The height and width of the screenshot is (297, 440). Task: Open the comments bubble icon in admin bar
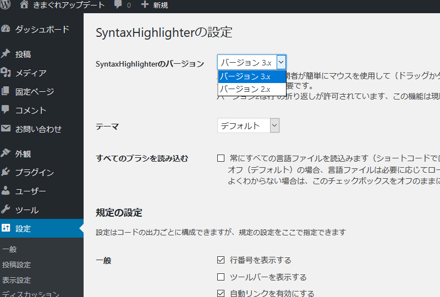click(118, 5)
